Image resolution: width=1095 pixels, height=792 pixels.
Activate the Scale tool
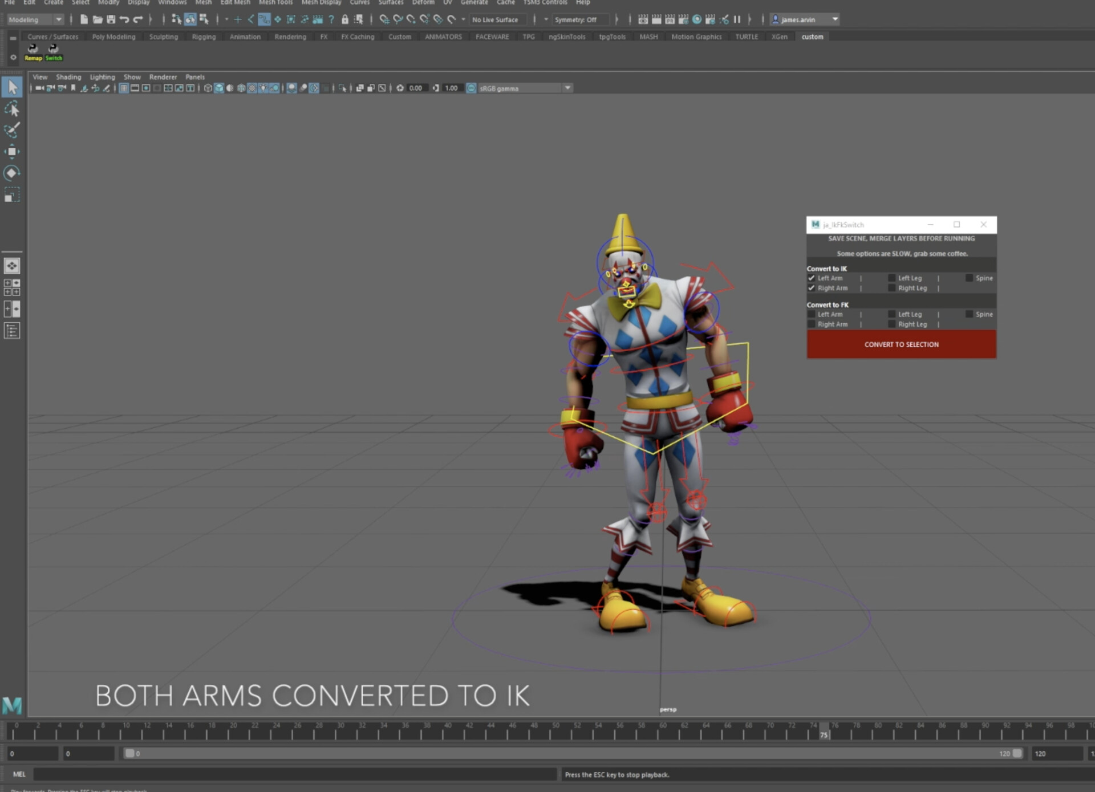pos(12,195)
